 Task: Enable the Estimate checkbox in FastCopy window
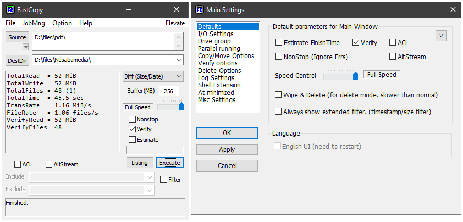(x=133, y=140)
